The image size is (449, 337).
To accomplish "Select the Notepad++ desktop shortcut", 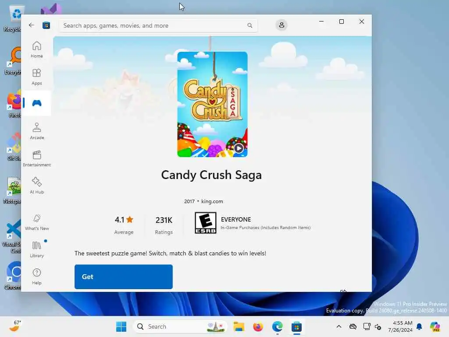I will coord(13,190).
